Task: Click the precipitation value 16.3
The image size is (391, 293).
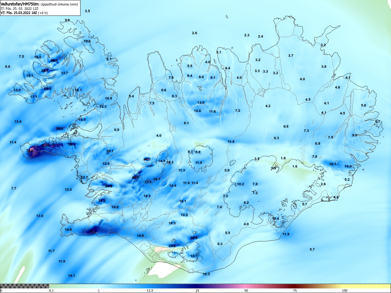Action: point(172,223)
